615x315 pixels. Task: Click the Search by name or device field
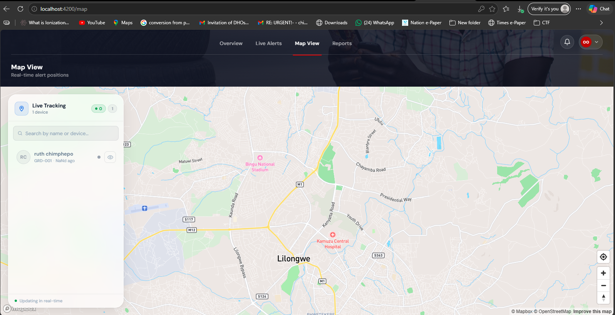tap(66, 133)
